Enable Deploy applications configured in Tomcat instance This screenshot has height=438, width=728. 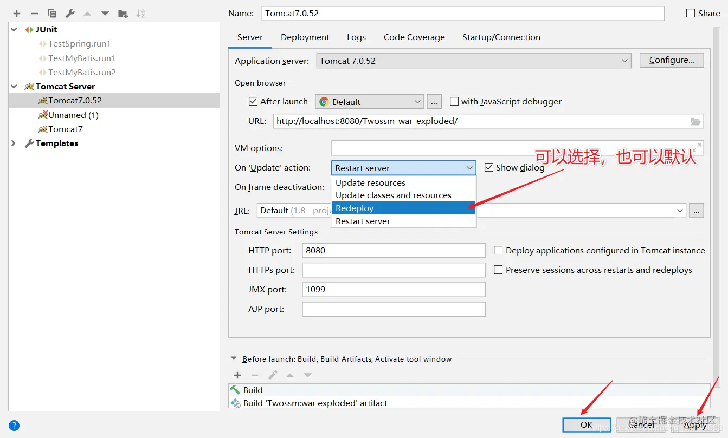(498, 250)
